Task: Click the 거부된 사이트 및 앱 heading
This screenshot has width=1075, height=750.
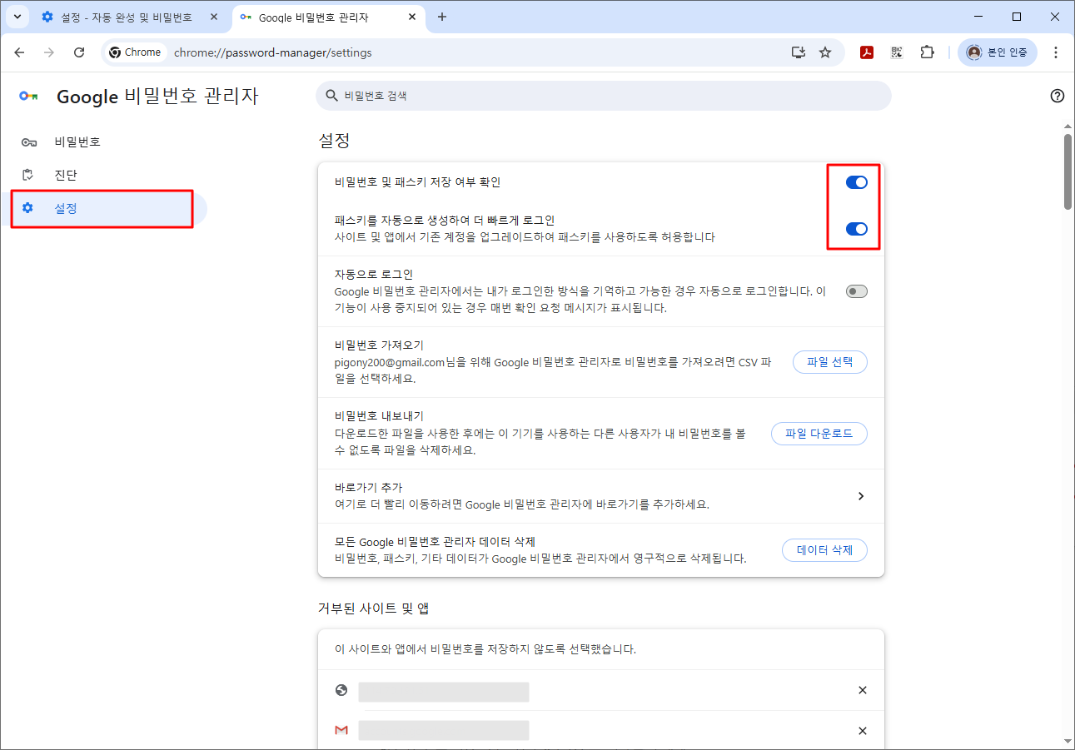Action: [x=373, y=608]
